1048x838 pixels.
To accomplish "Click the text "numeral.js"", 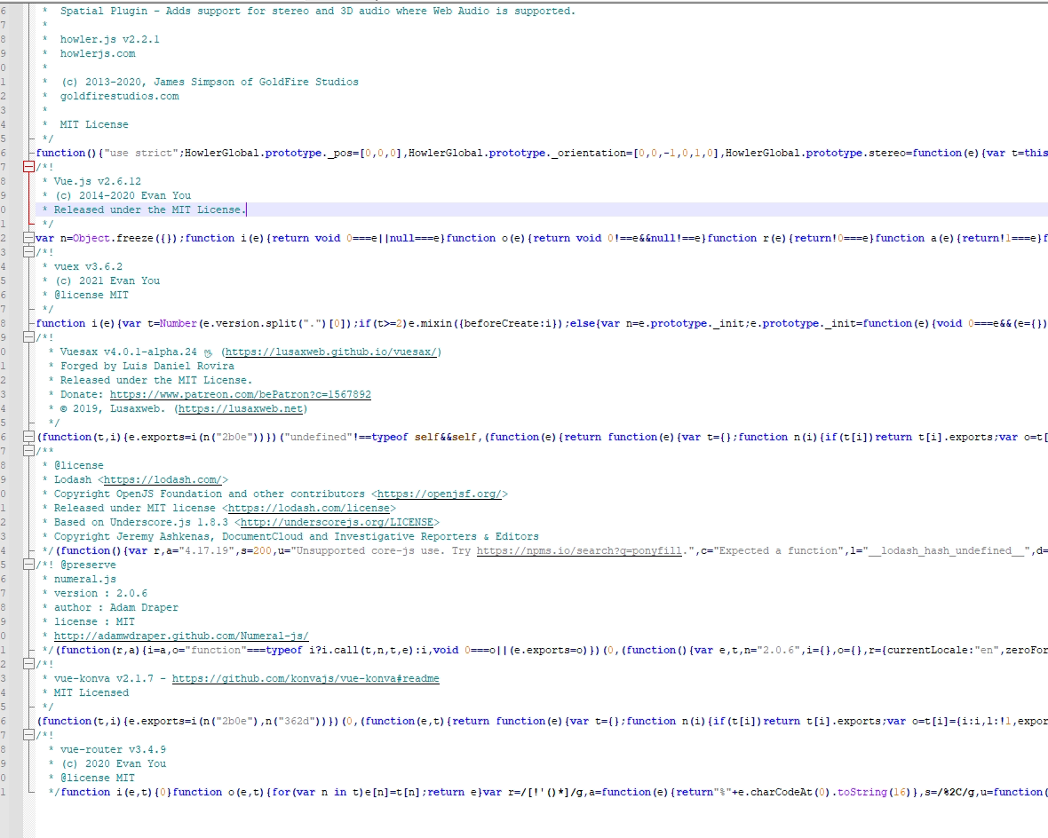I will point(85,580).
